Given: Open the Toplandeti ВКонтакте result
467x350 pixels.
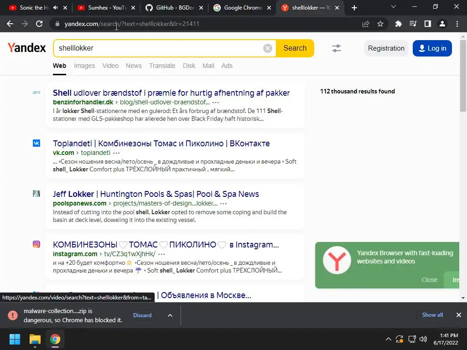Looking at the screenshot, I should (161, 144).
